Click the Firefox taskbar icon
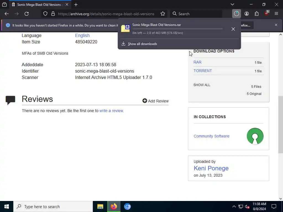The height and width of the screenshot is (212, 283). coord(114,206)
